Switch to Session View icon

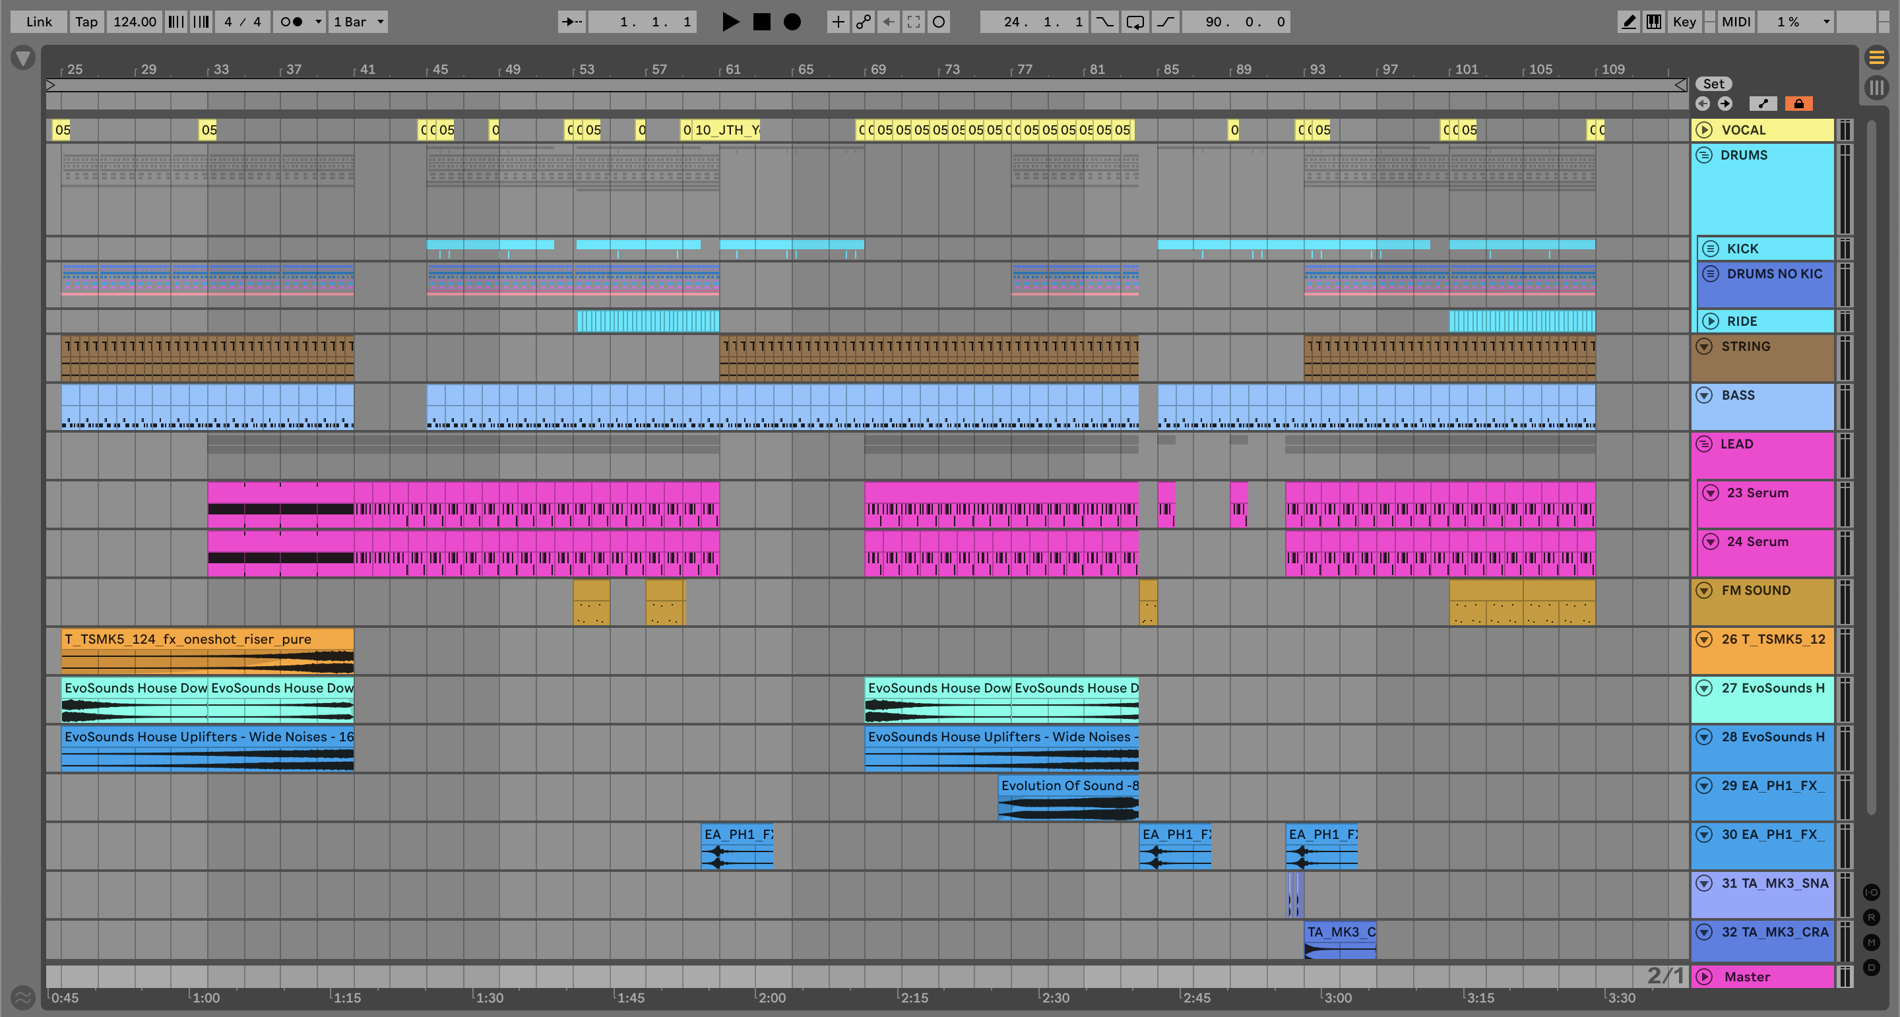1876,88
